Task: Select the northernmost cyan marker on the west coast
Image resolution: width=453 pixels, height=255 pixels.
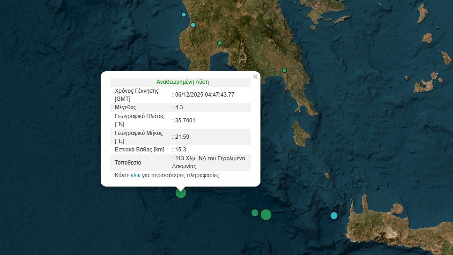Action: coord(184,15)
